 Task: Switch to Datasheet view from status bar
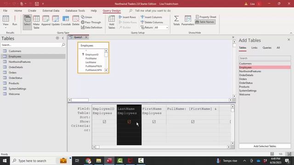coord(272,154)
